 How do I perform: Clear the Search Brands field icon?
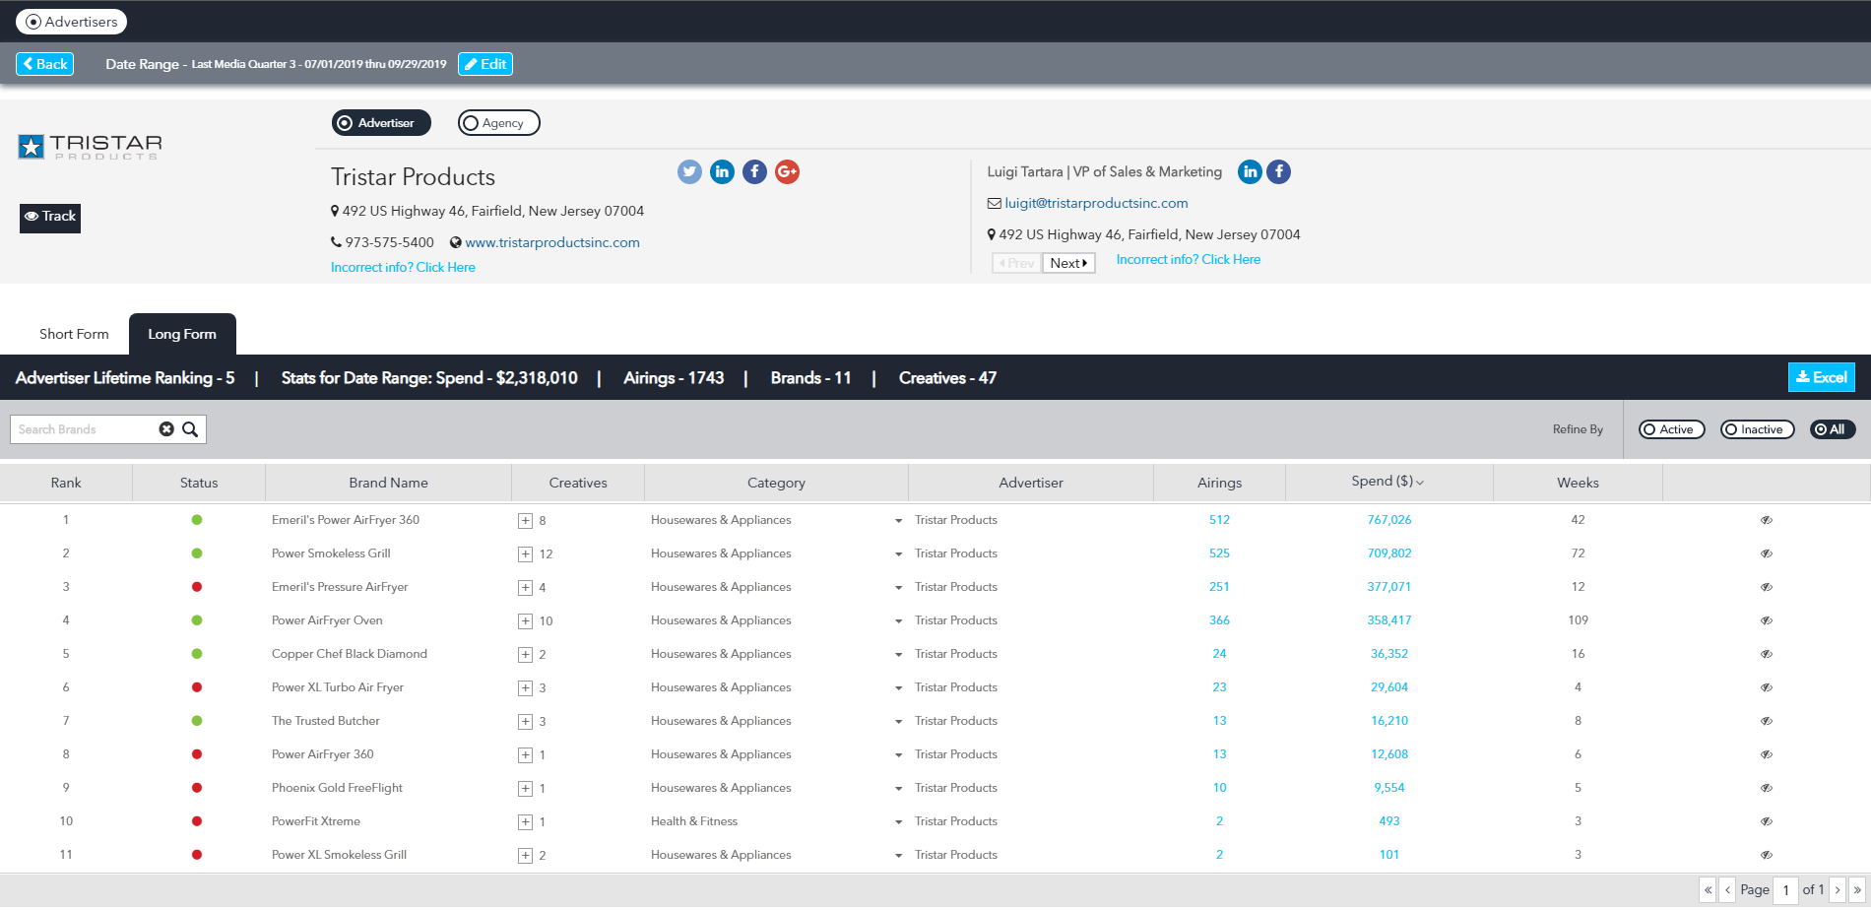(x=166, y=429)
